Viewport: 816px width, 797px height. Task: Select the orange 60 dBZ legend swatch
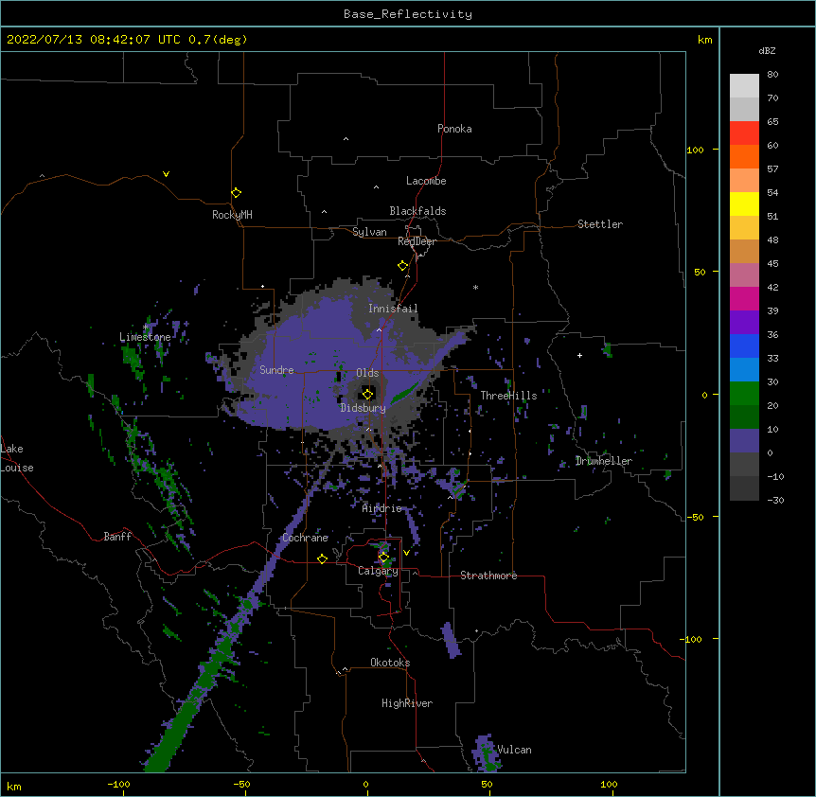[x=744, y=156]
